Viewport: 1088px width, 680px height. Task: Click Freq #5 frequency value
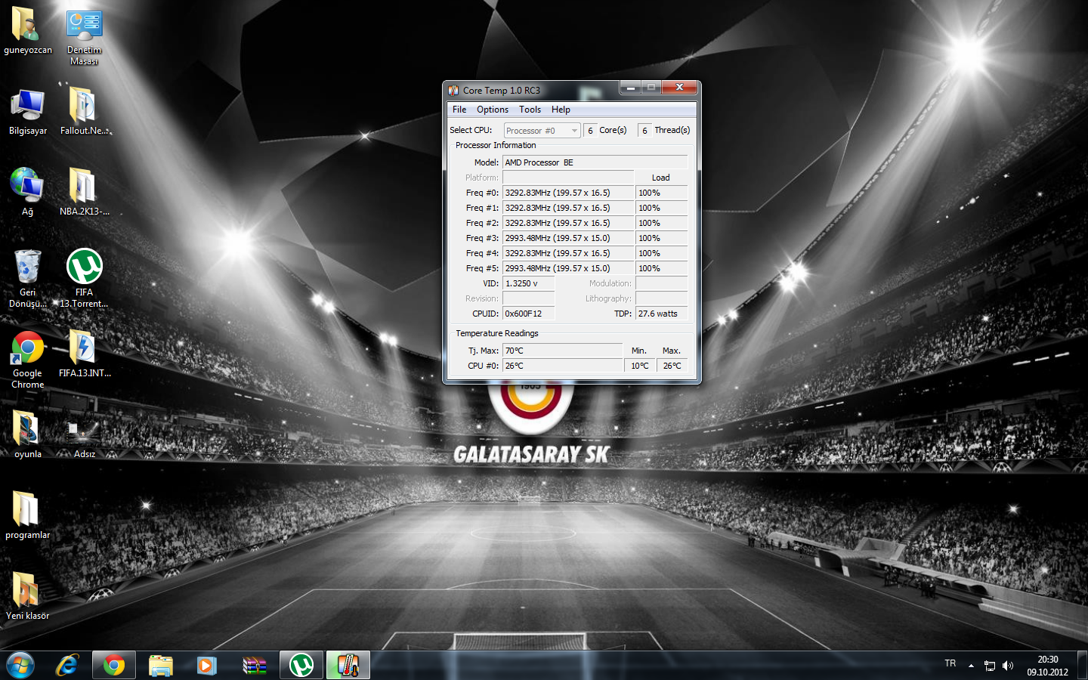[568, 268]
